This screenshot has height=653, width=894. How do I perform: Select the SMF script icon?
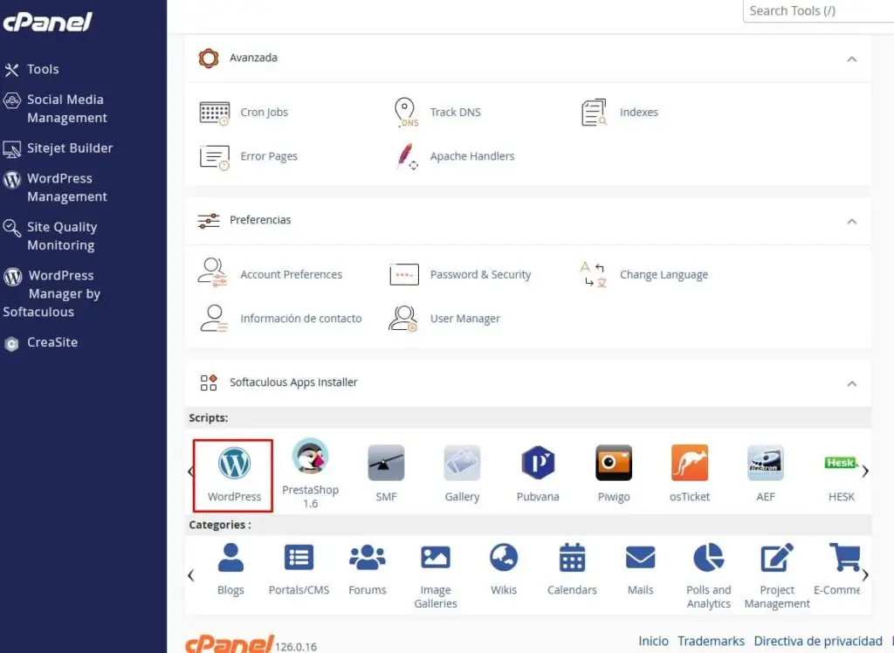[386, 463]
